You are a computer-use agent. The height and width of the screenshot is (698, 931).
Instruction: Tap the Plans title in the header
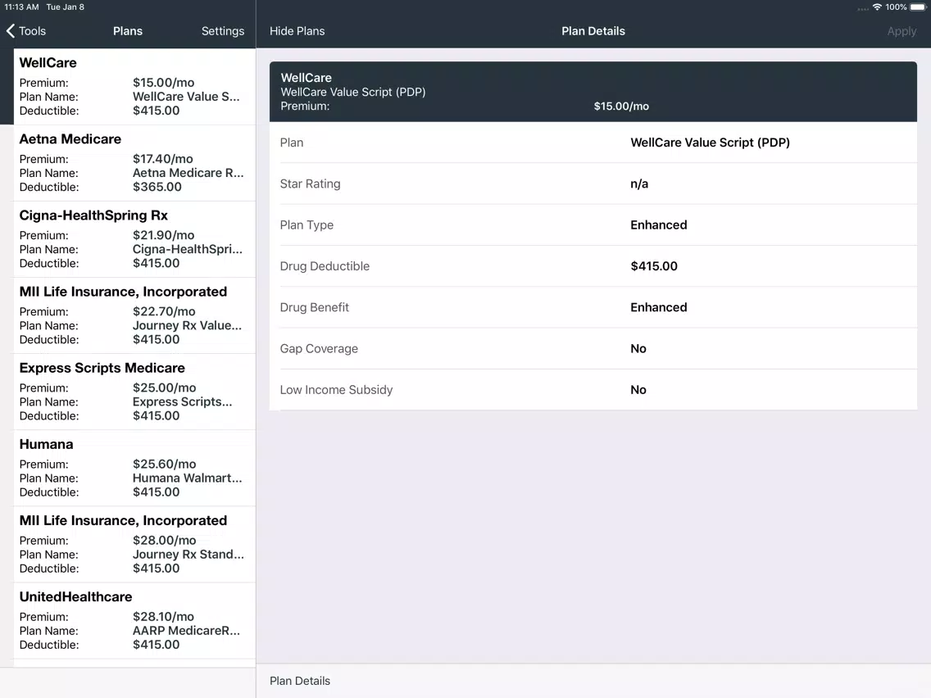[128, 31]
